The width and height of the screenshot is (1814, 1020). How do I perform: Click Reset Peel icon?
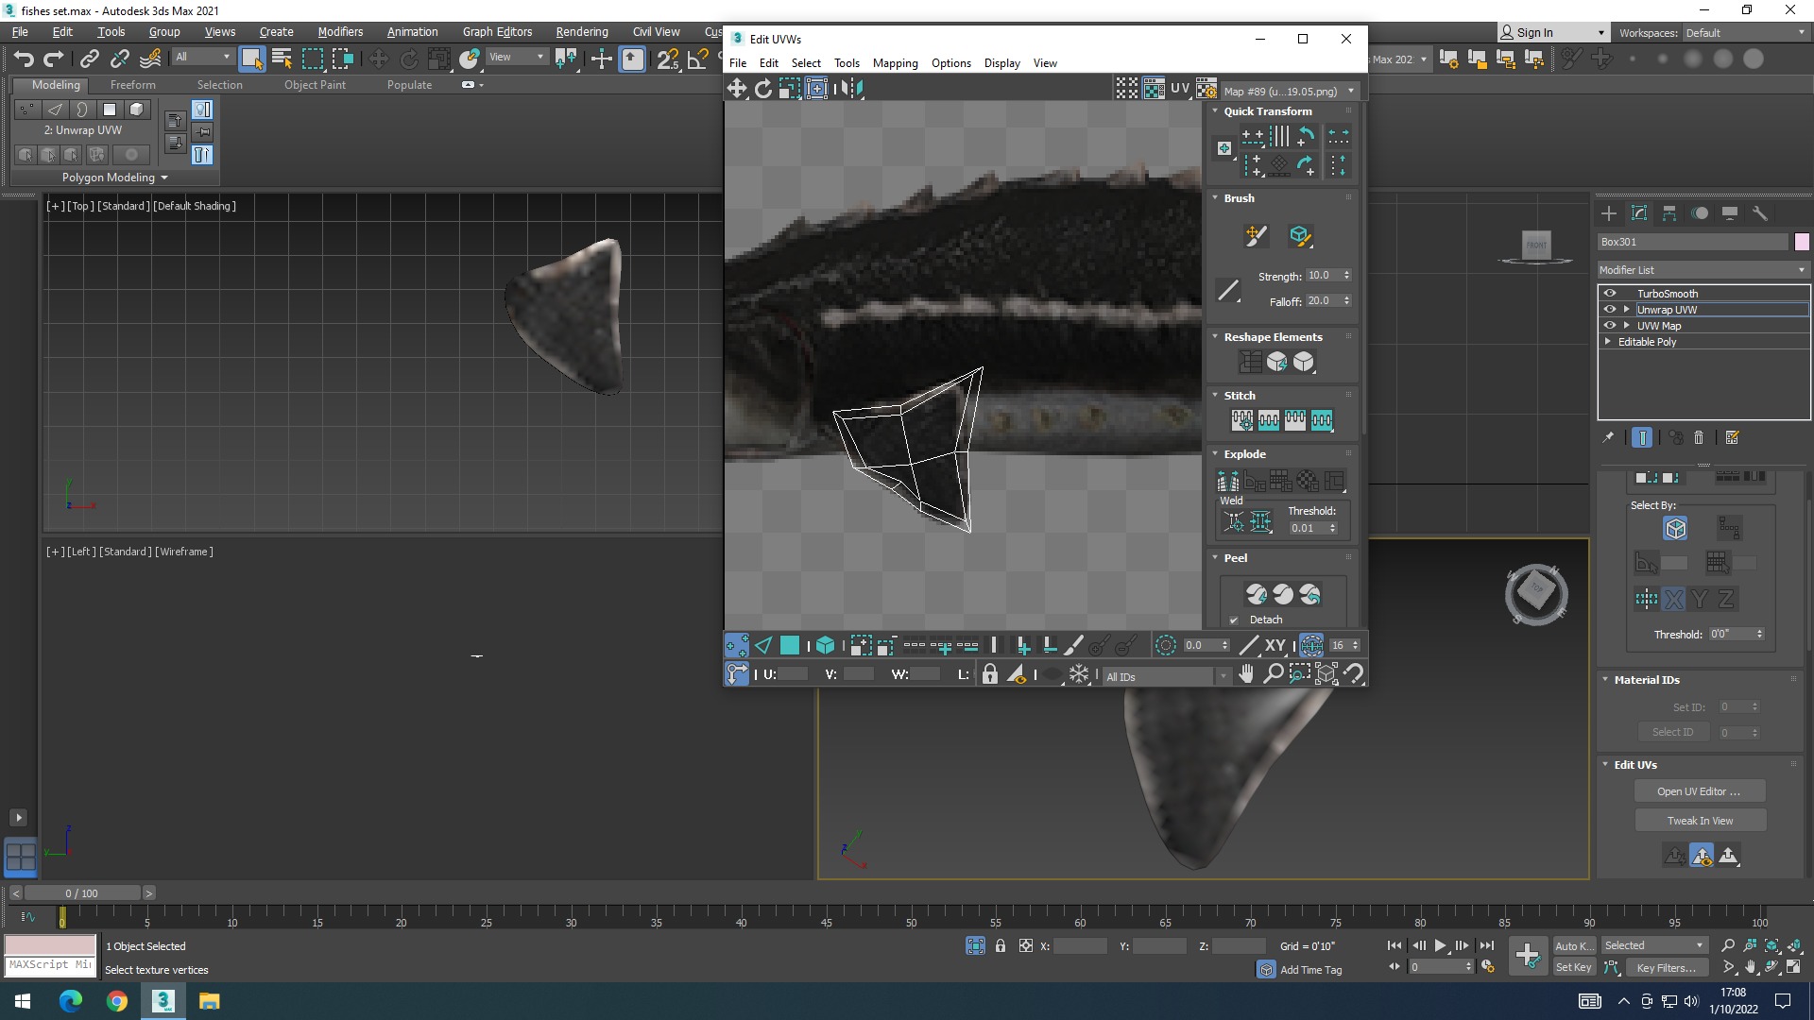(1309, 594)
